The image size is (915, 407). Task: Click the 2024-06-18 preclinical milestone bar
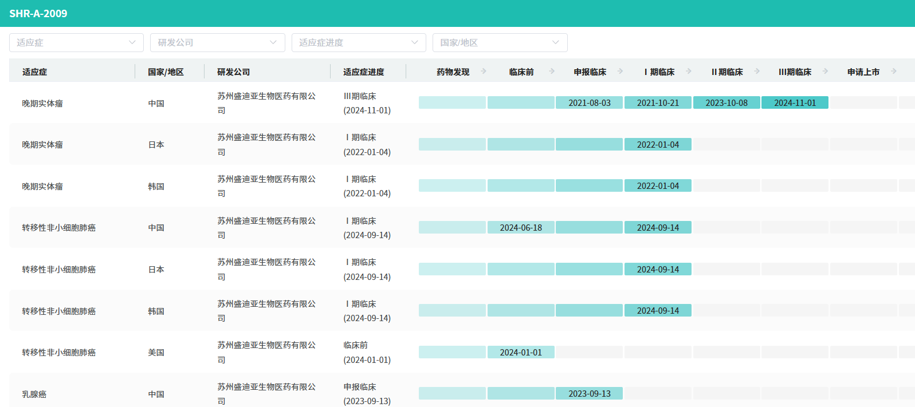[521, 228]
